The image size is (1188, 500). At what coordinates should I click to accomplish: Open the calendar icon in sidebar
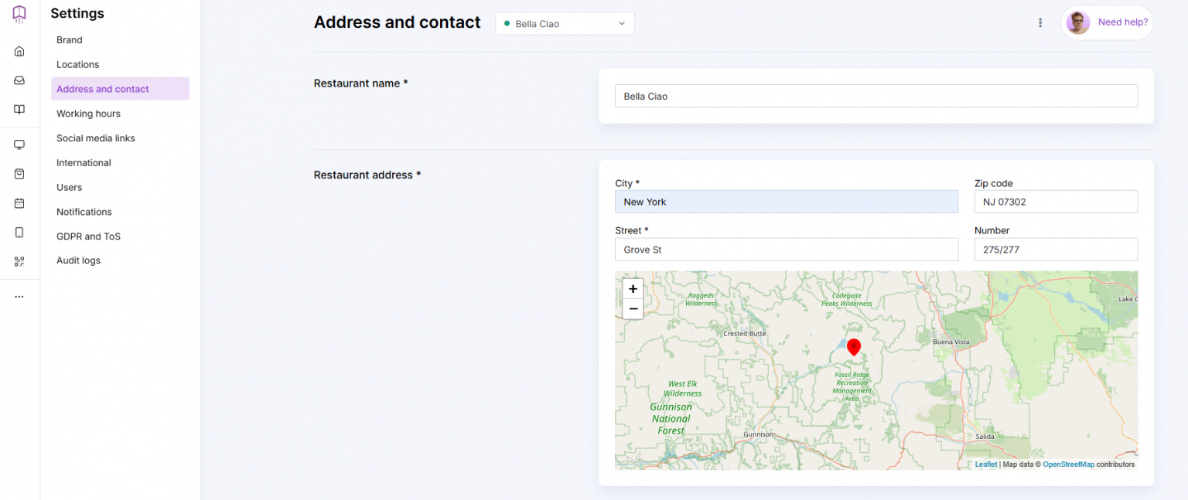[x=19, y=203]
